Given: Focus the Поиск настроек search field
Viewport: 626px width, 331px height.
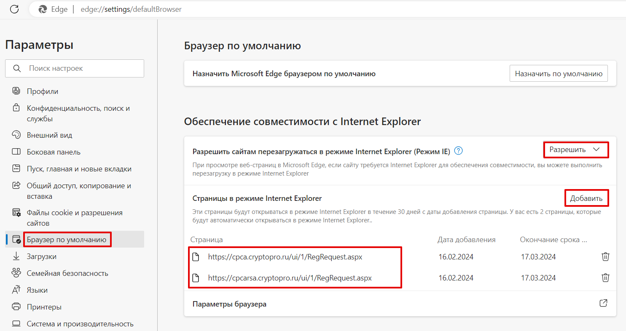Looking at the screenshot, I should (75, 68).
